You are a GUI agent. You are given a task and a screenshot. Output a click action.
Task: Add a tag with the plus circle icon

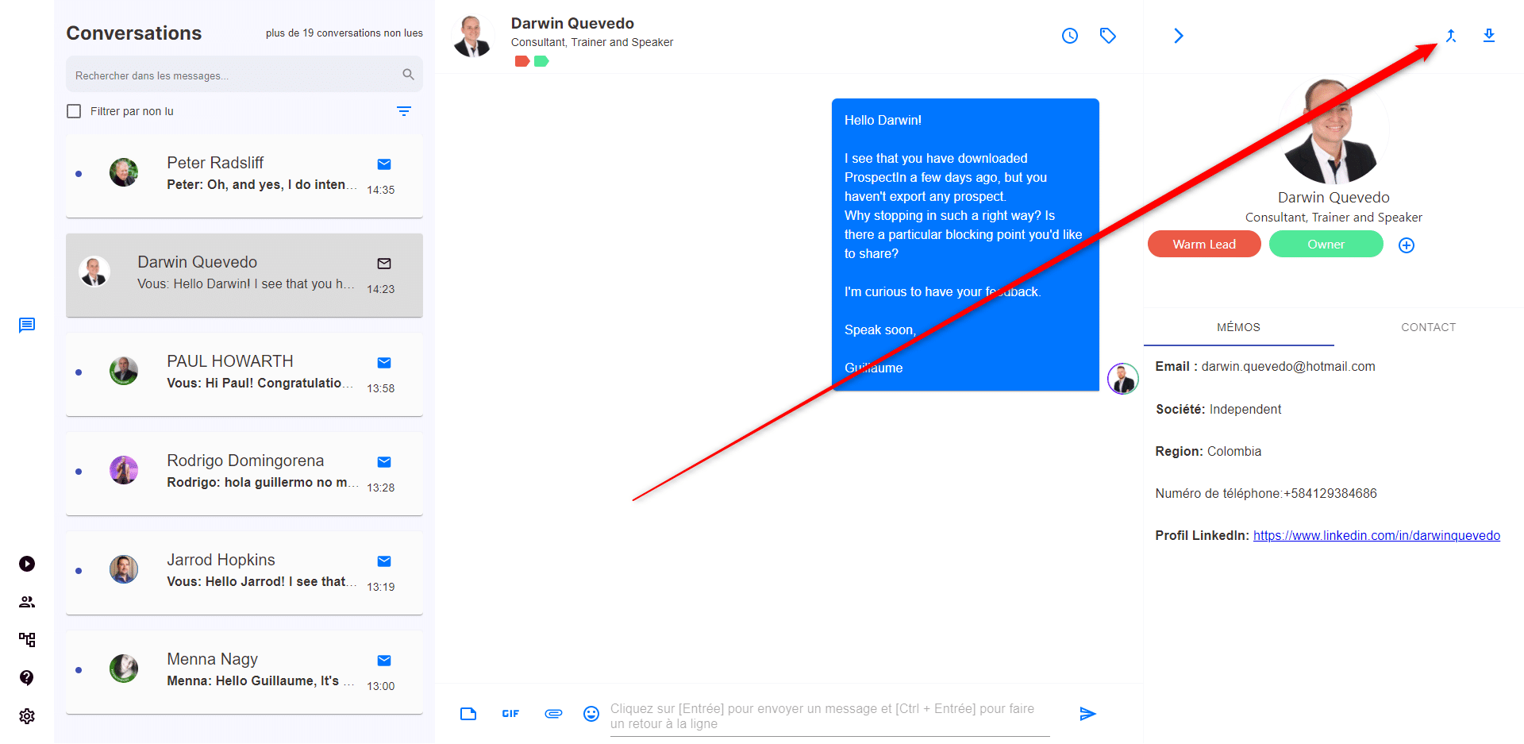click(1407, 245)
